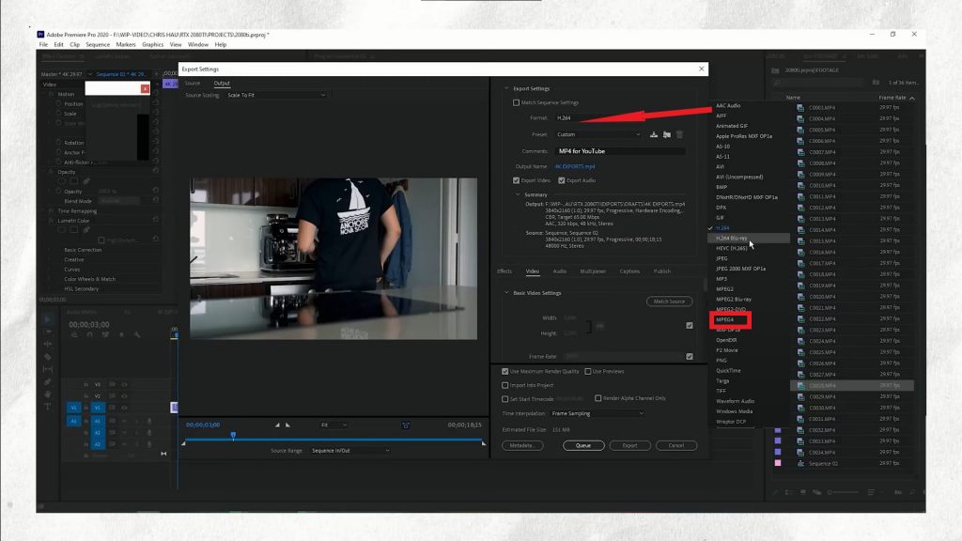Toggle Frame Rate match source checkbox
962x541 pixels.
[x=690, y=356]
